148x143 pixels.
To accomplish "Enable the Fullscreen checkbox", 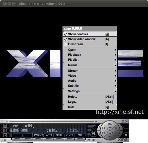I will pyautogui.click(x=65, y=44).
